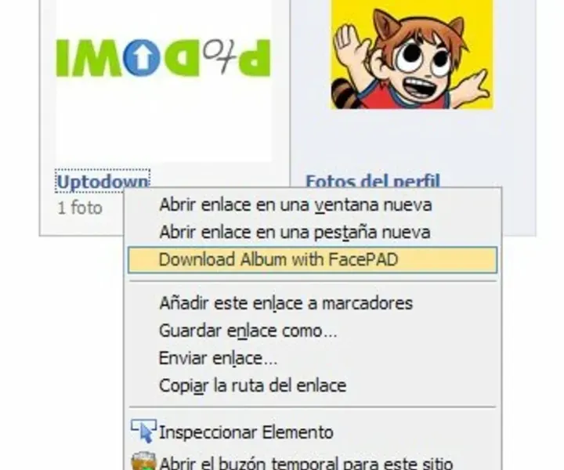
Task: Click the white area of the Uptodown thumbnail
Action: click(x=164, y=122)
